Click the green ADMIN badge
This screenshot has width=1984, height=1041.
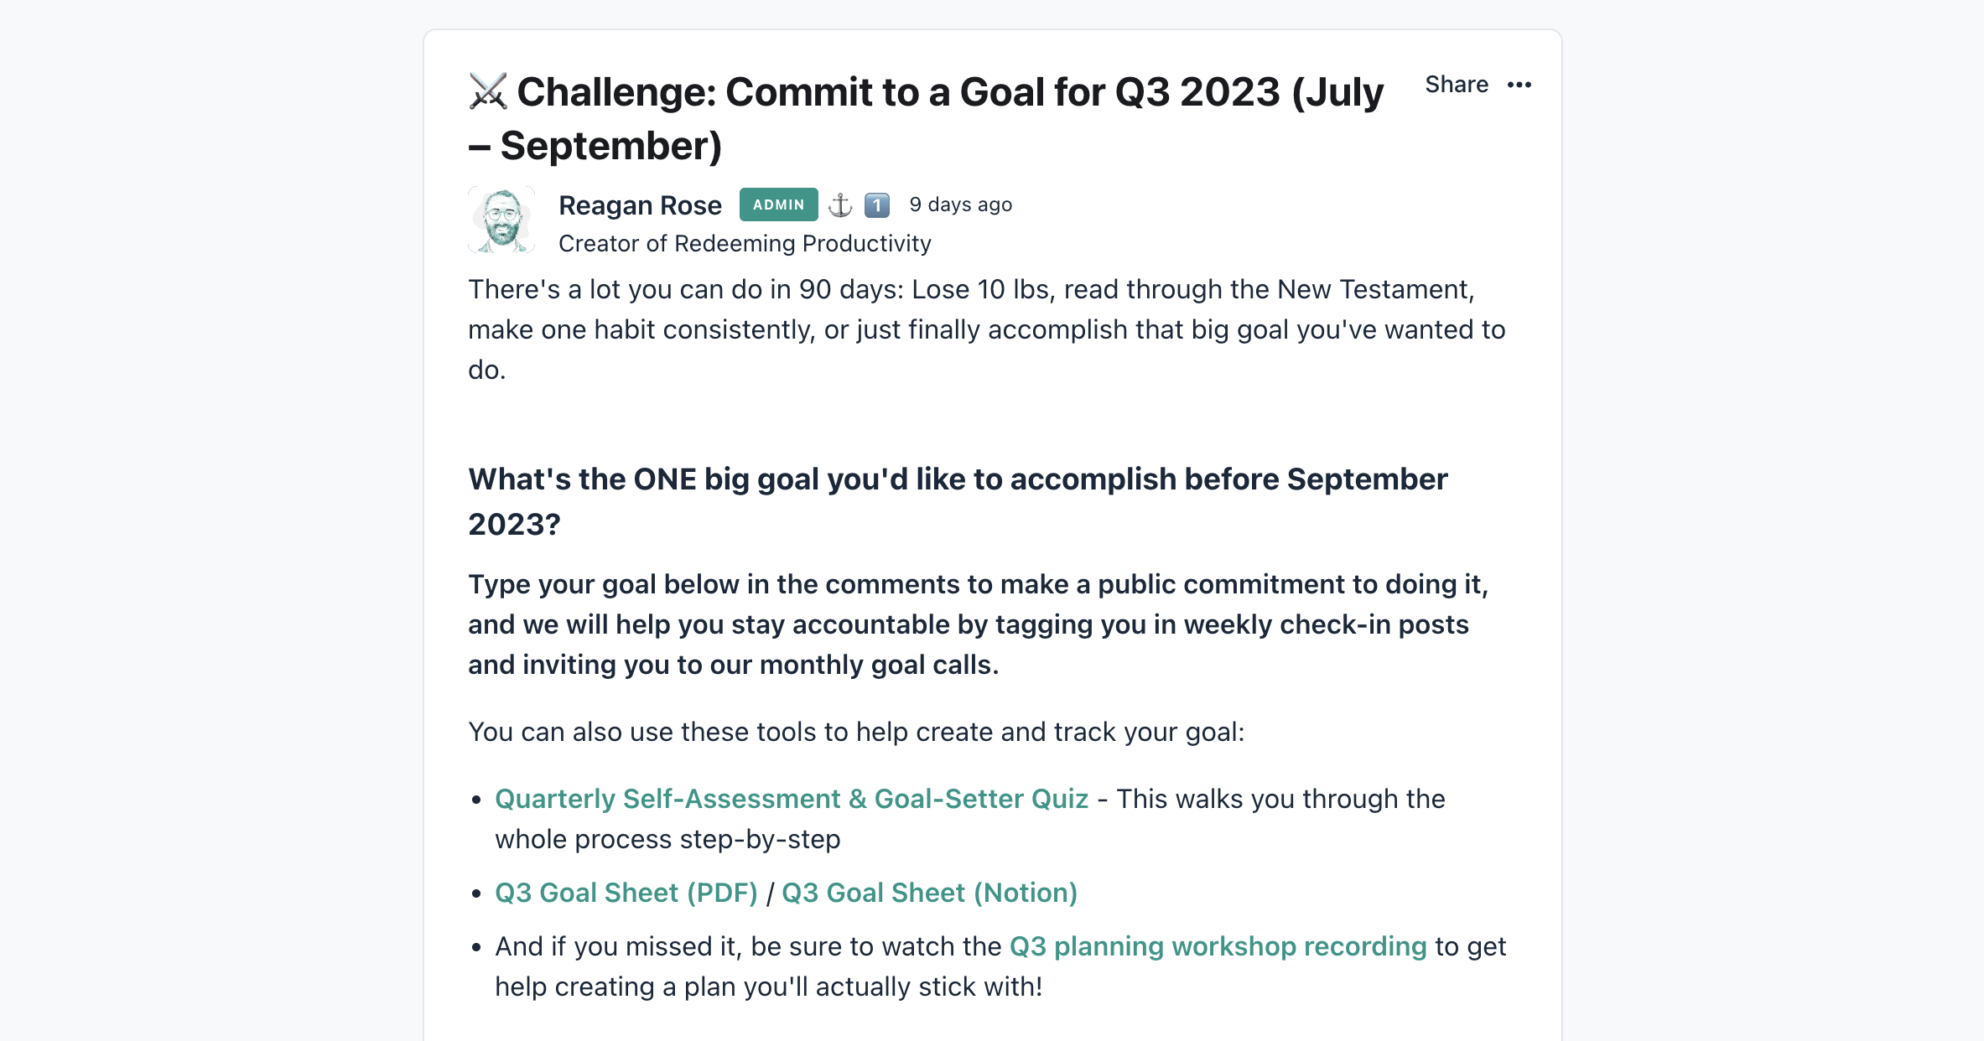778,205
